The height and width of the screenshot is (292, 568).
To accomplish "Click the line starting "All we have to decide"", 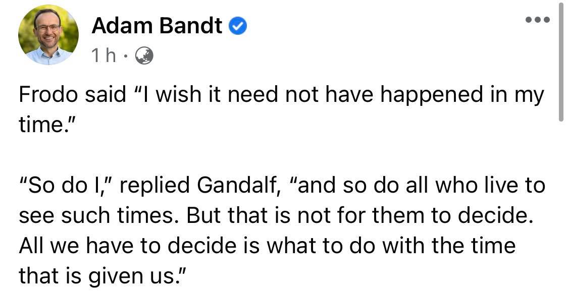I will (x=267, y=246).
